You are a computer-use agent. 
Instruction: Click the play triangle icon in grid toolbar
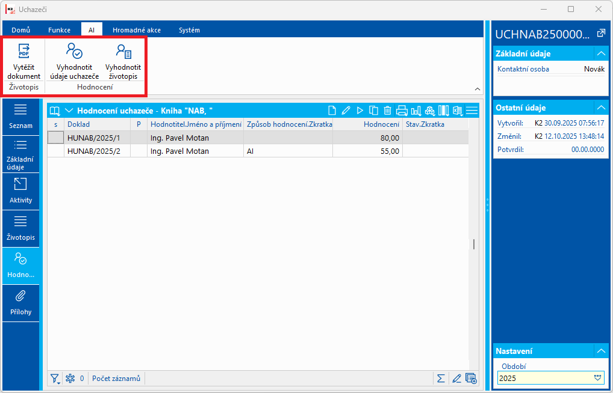[359, 111]
